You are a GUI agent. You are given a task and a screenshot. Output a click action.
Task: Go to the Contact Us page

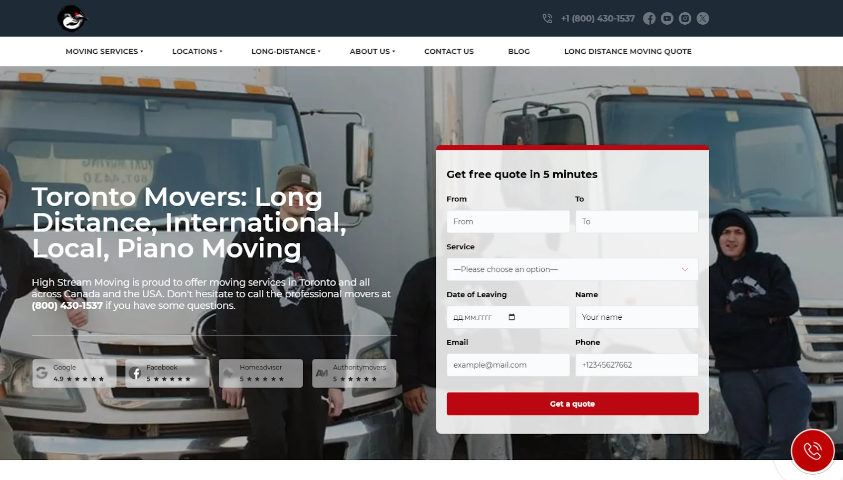tap(449, 52)
